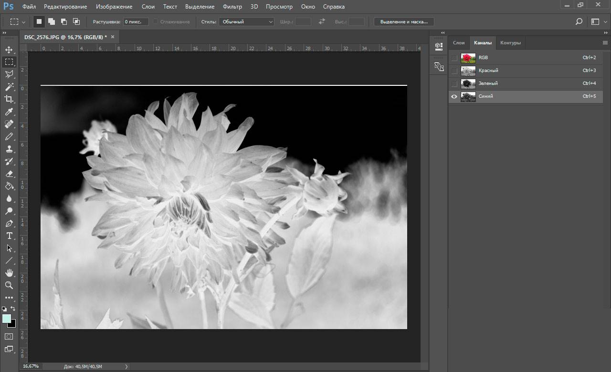Open the Channels panel options menu
Image resolution: width=611 pixels, height=372 pixels.
point(605,42)
